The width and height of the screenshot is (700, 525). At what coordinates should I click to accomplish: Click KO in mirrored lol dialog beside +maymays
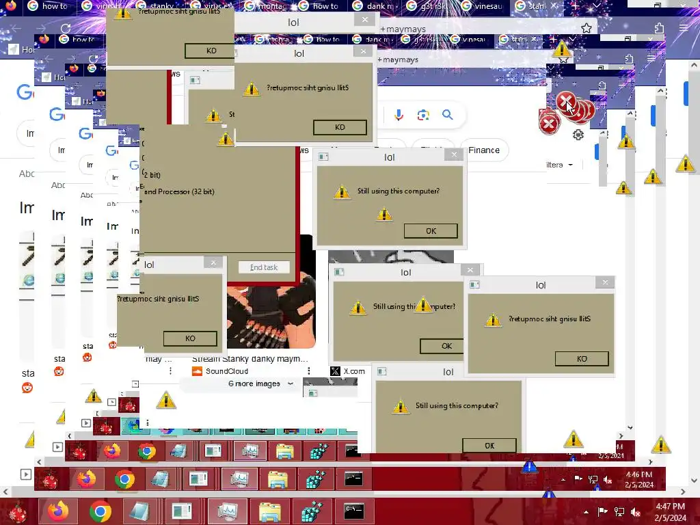(340, 127)
